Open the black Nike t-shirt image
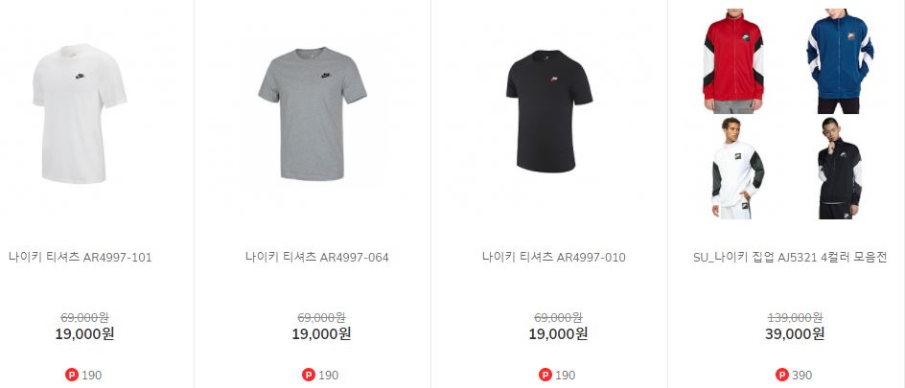 point(549,111)
